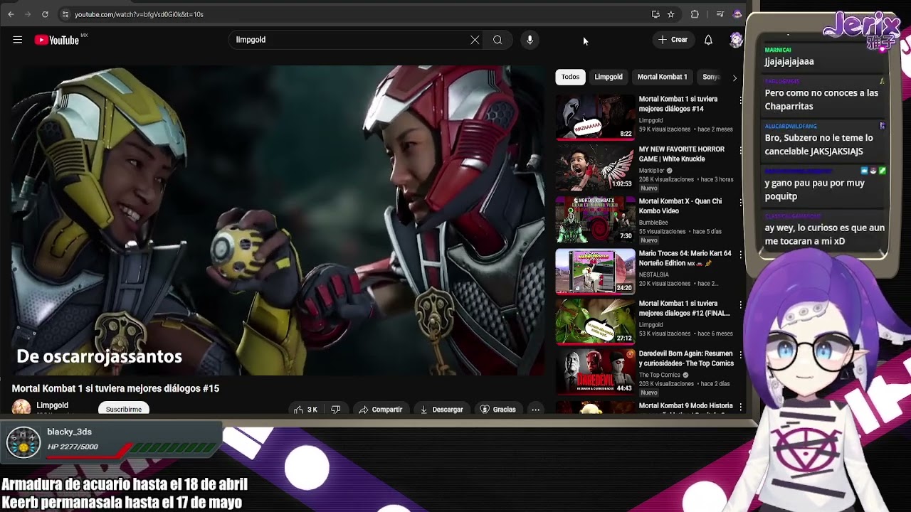Click video title 'Mortal Kombat 1 si tuviera mejores diálogos #15'
The width and height of the screenshot is (911, 512).
(115, 388)
